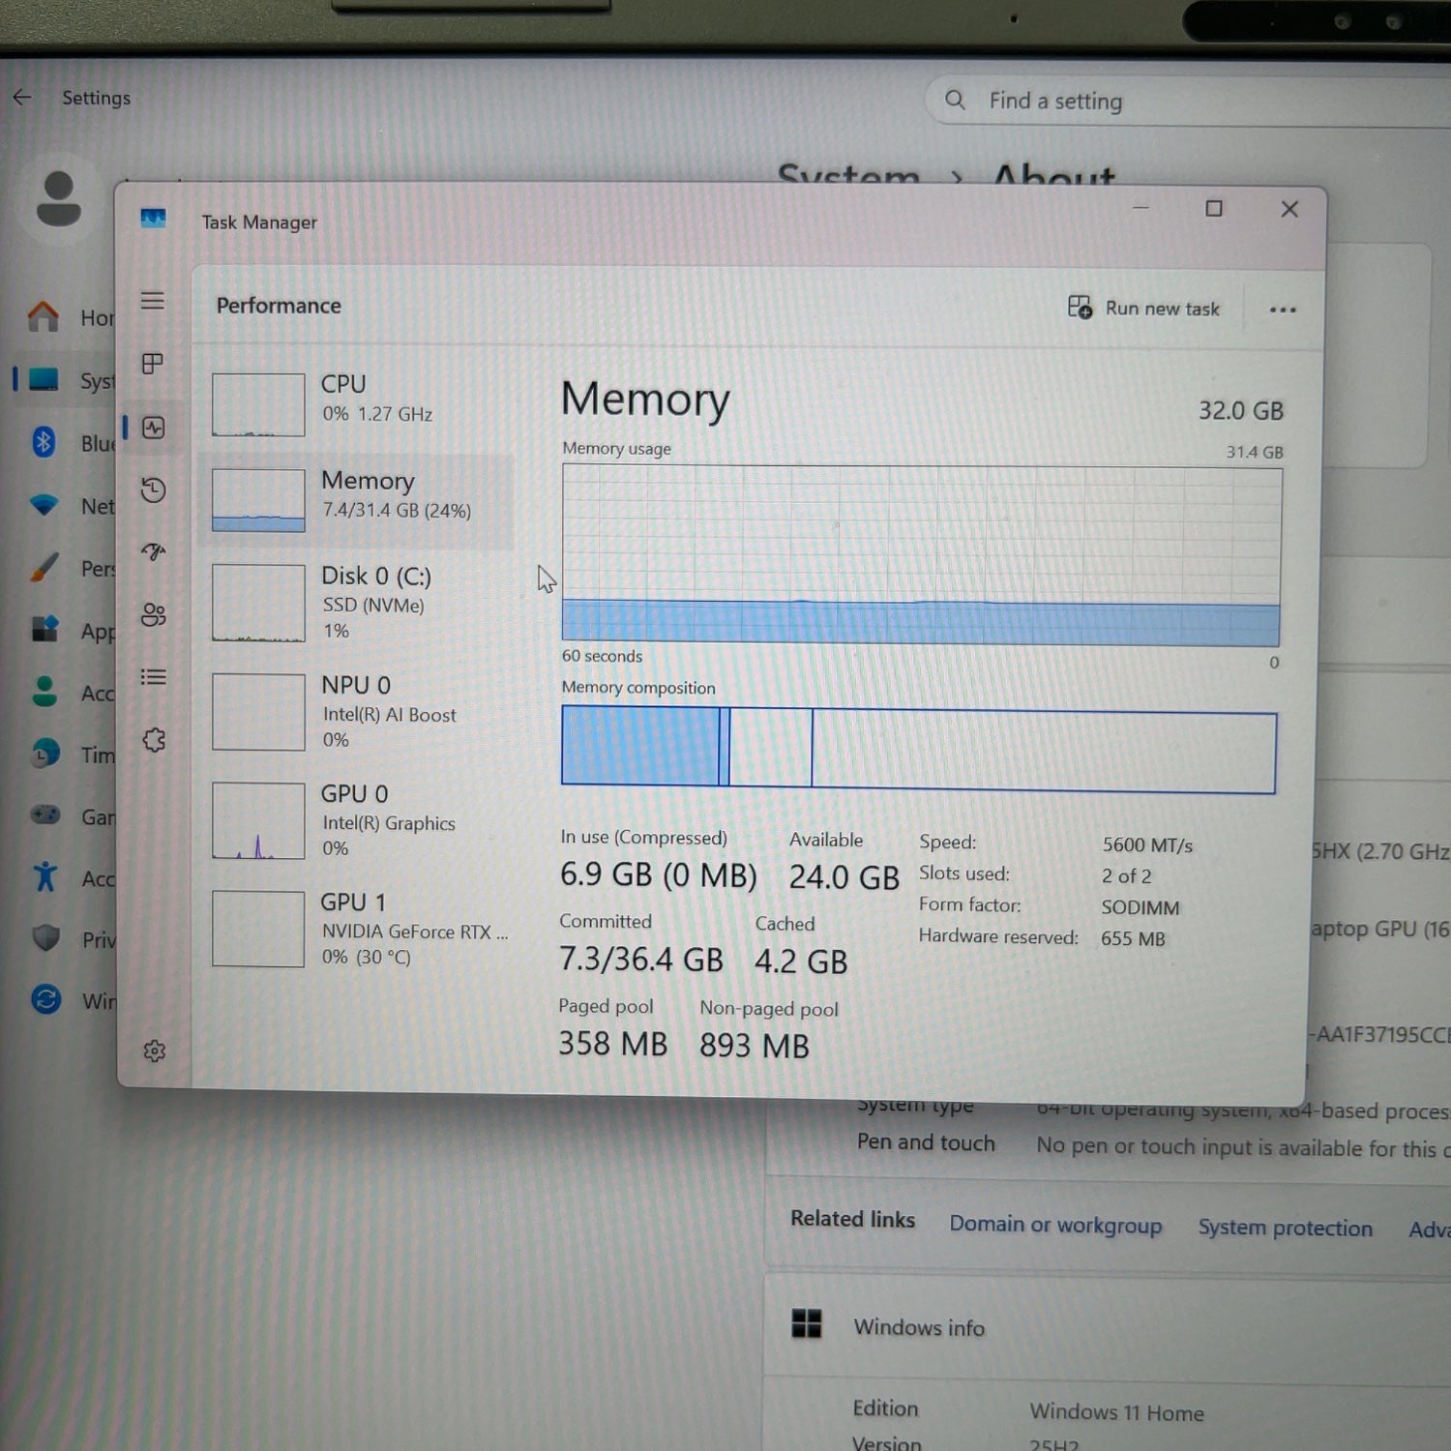This screenshot has width=1451, height=1451.
Task: Select Disk 0 (C:) performance entry
Action: click(x=356, y=603)
